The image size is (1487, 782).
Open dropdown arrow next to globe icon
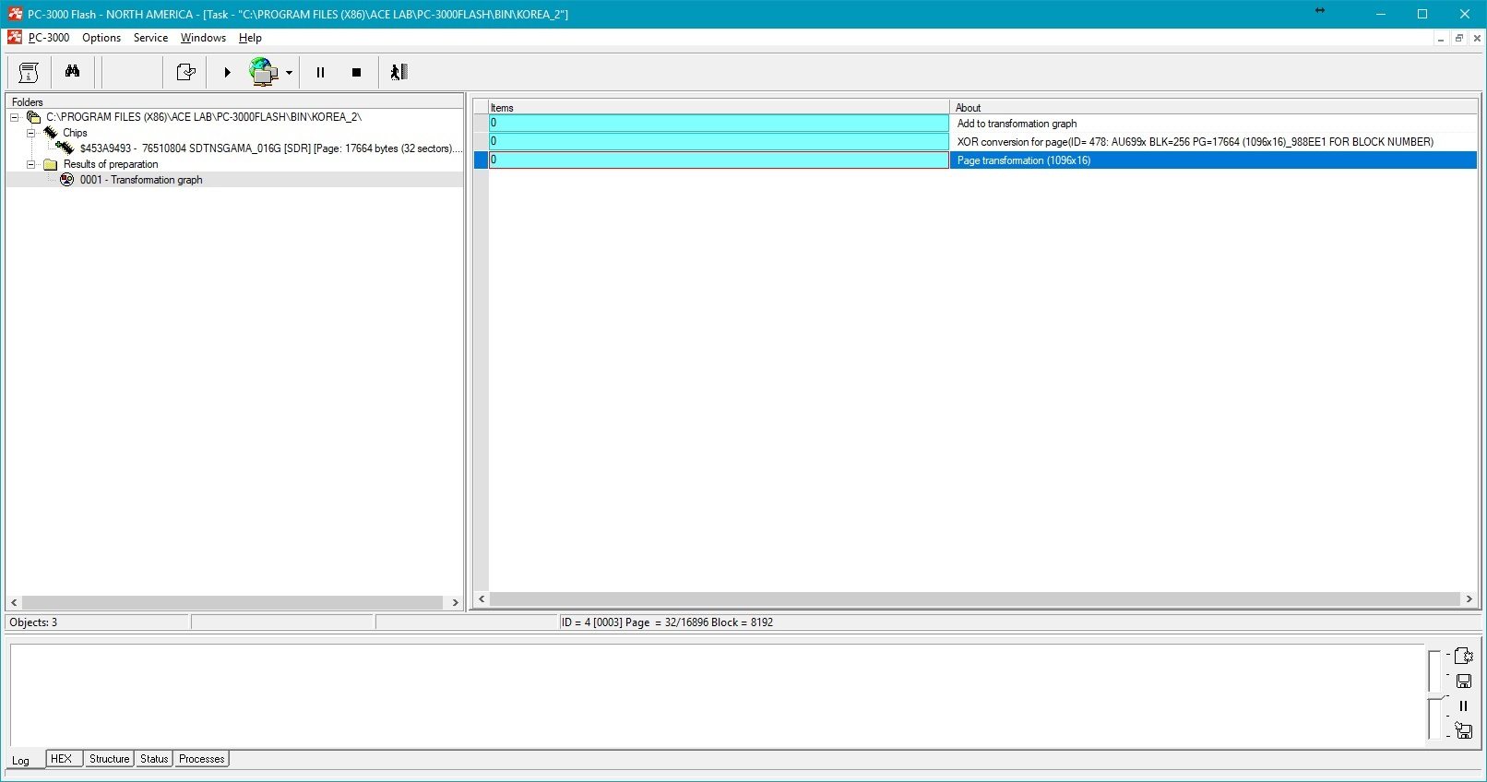coord(289,73)
